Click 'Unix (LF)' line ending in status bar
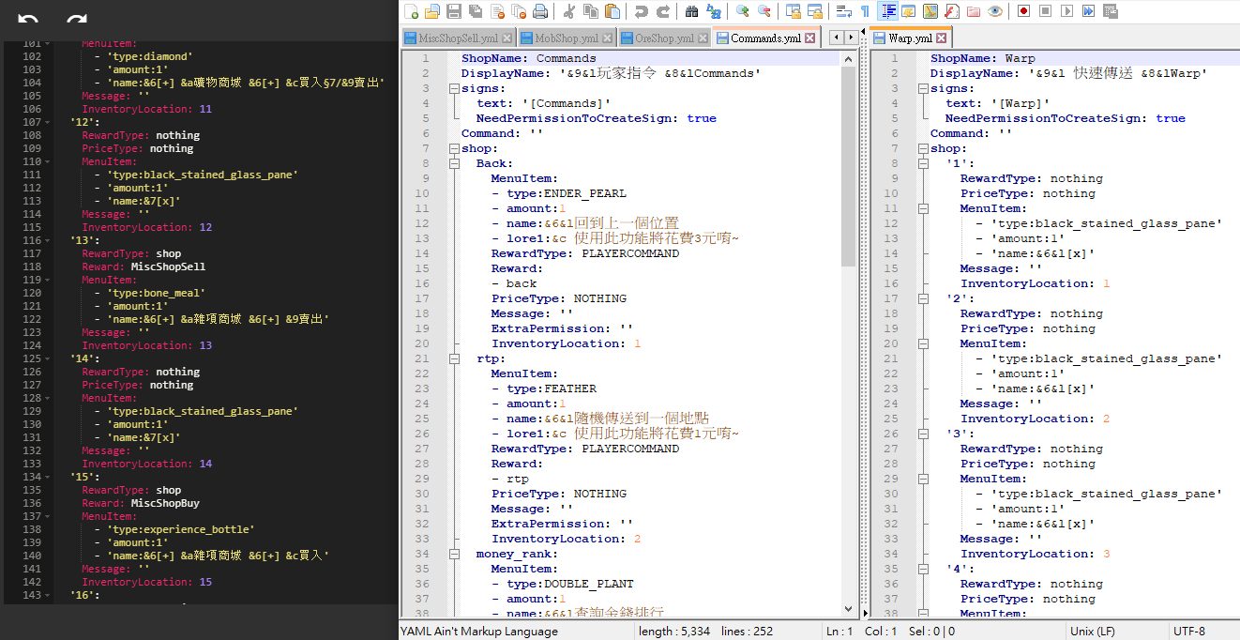The width and height of the screenshot is (1240, 640). (x=1095, y=632)
